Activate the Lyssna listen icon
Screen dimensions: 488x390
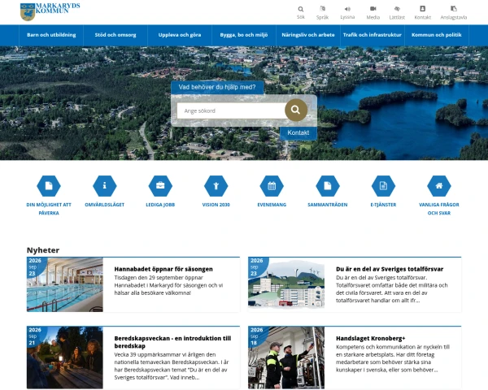pos(347,9)
